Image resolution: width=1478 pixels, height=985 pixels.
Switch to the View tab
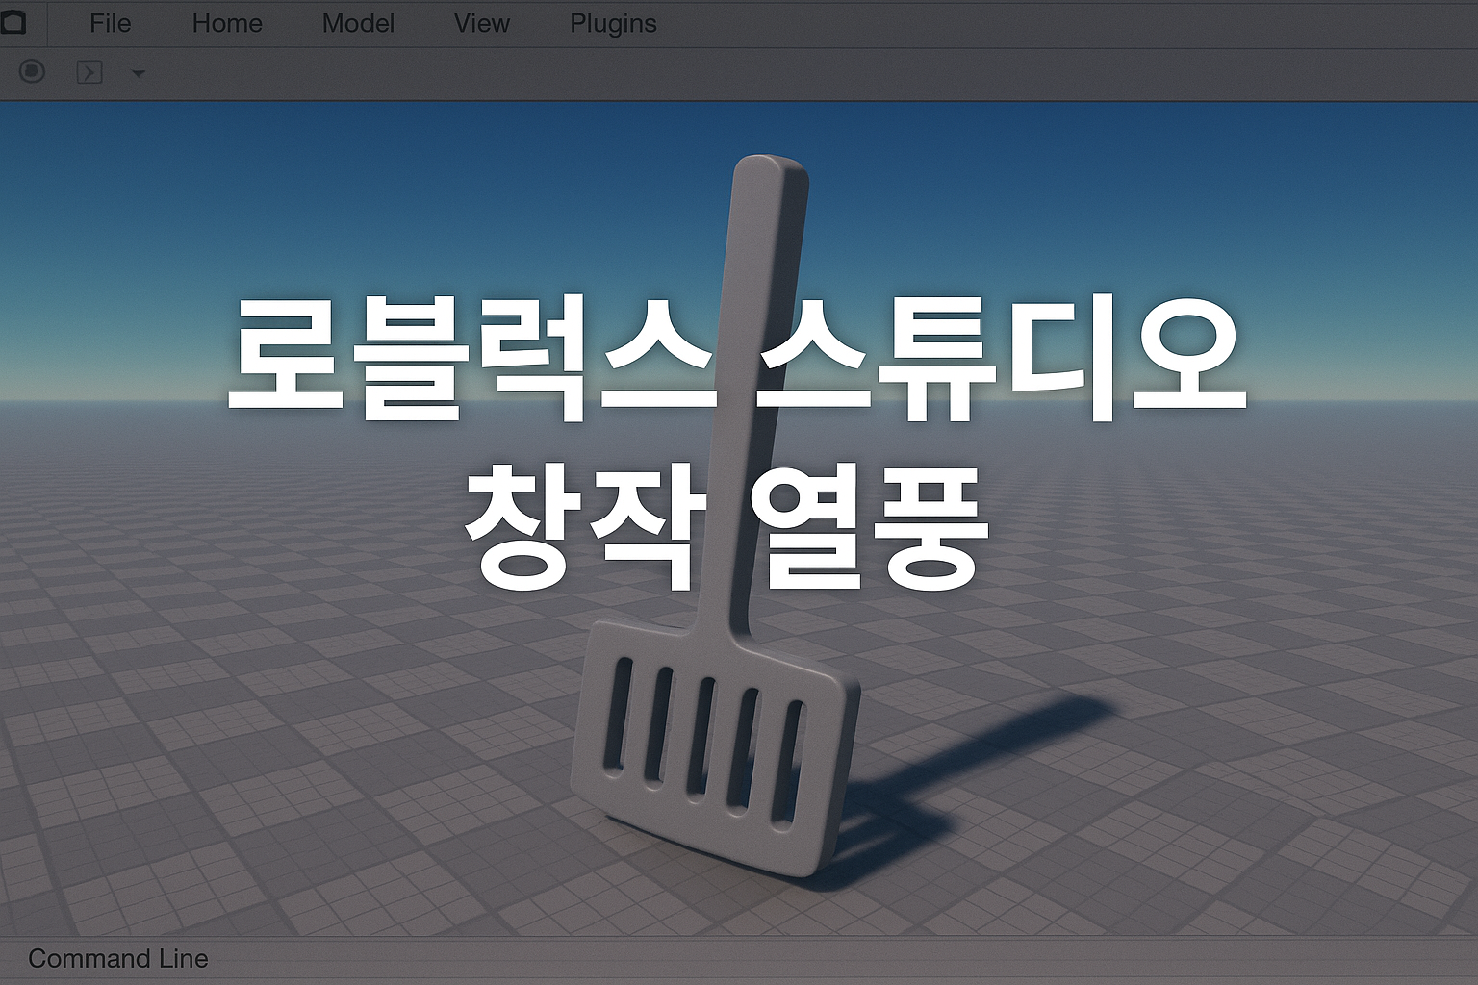point(481,23)
